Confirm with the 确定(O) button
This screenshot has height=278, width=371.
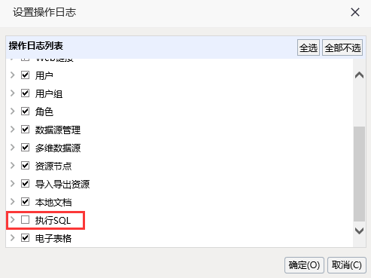click(304, 265)
